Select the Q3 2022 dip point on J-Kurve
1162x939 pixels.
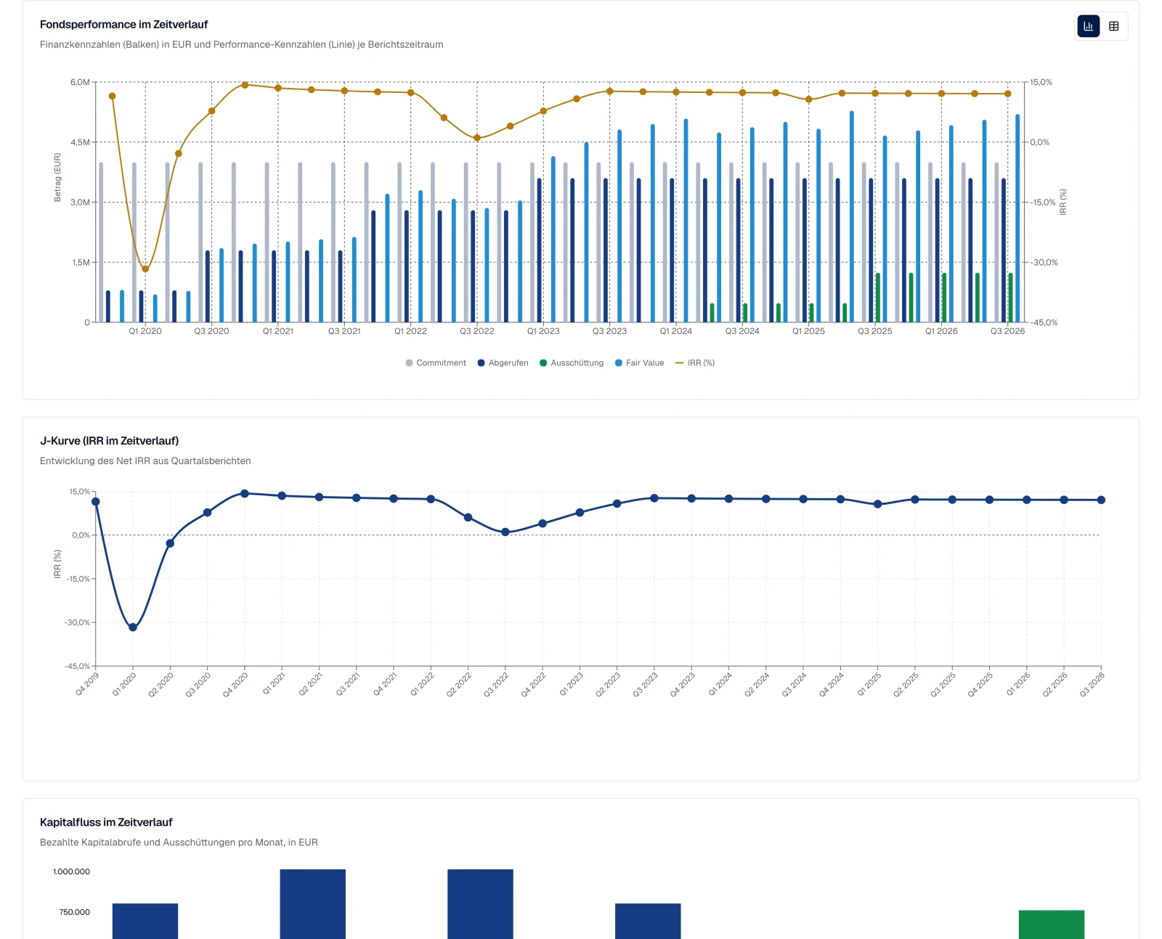coord(505,532)
